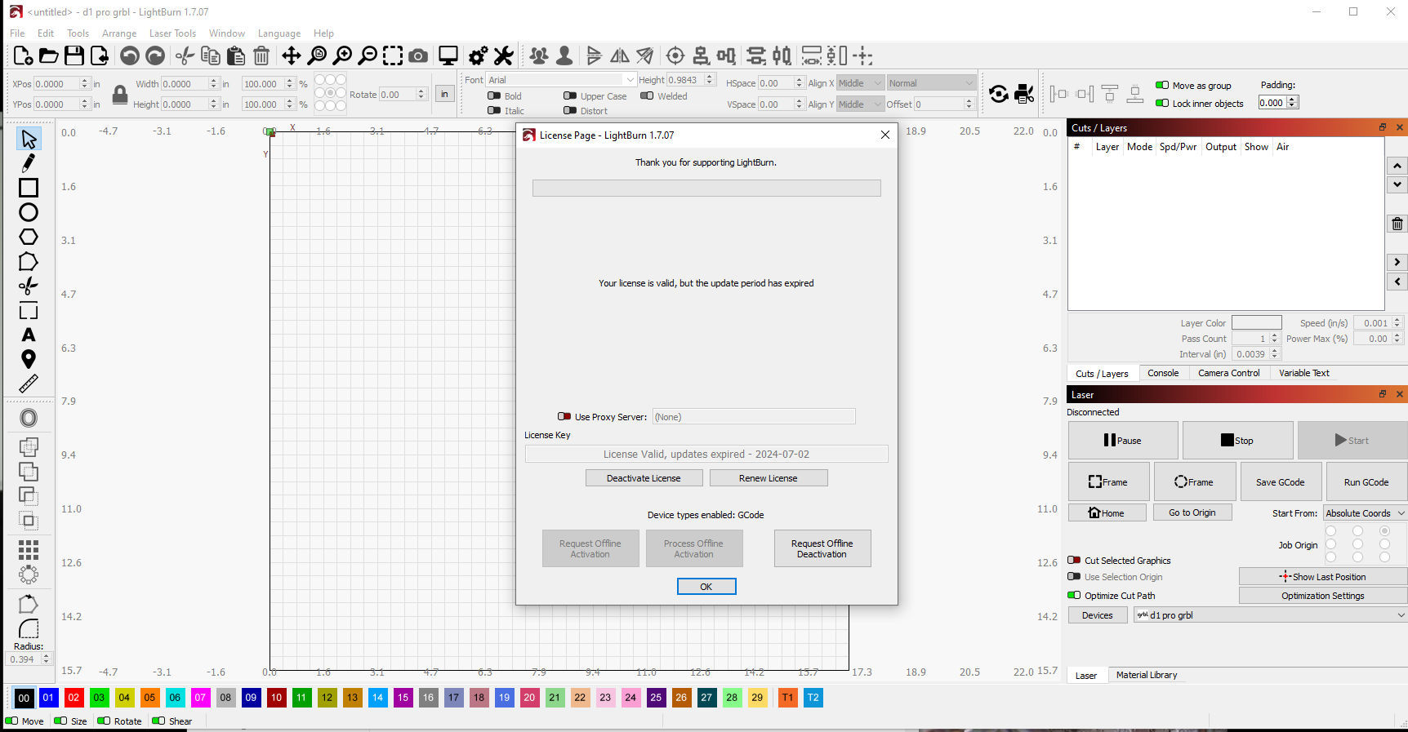The height and width of the screenshot is (732, 1408).
Task: Switch to the Console tab
Action: (x=1162, y=373)
